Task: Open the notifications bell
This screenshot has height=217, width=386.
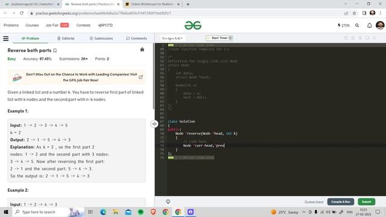Action: [369, 25]
